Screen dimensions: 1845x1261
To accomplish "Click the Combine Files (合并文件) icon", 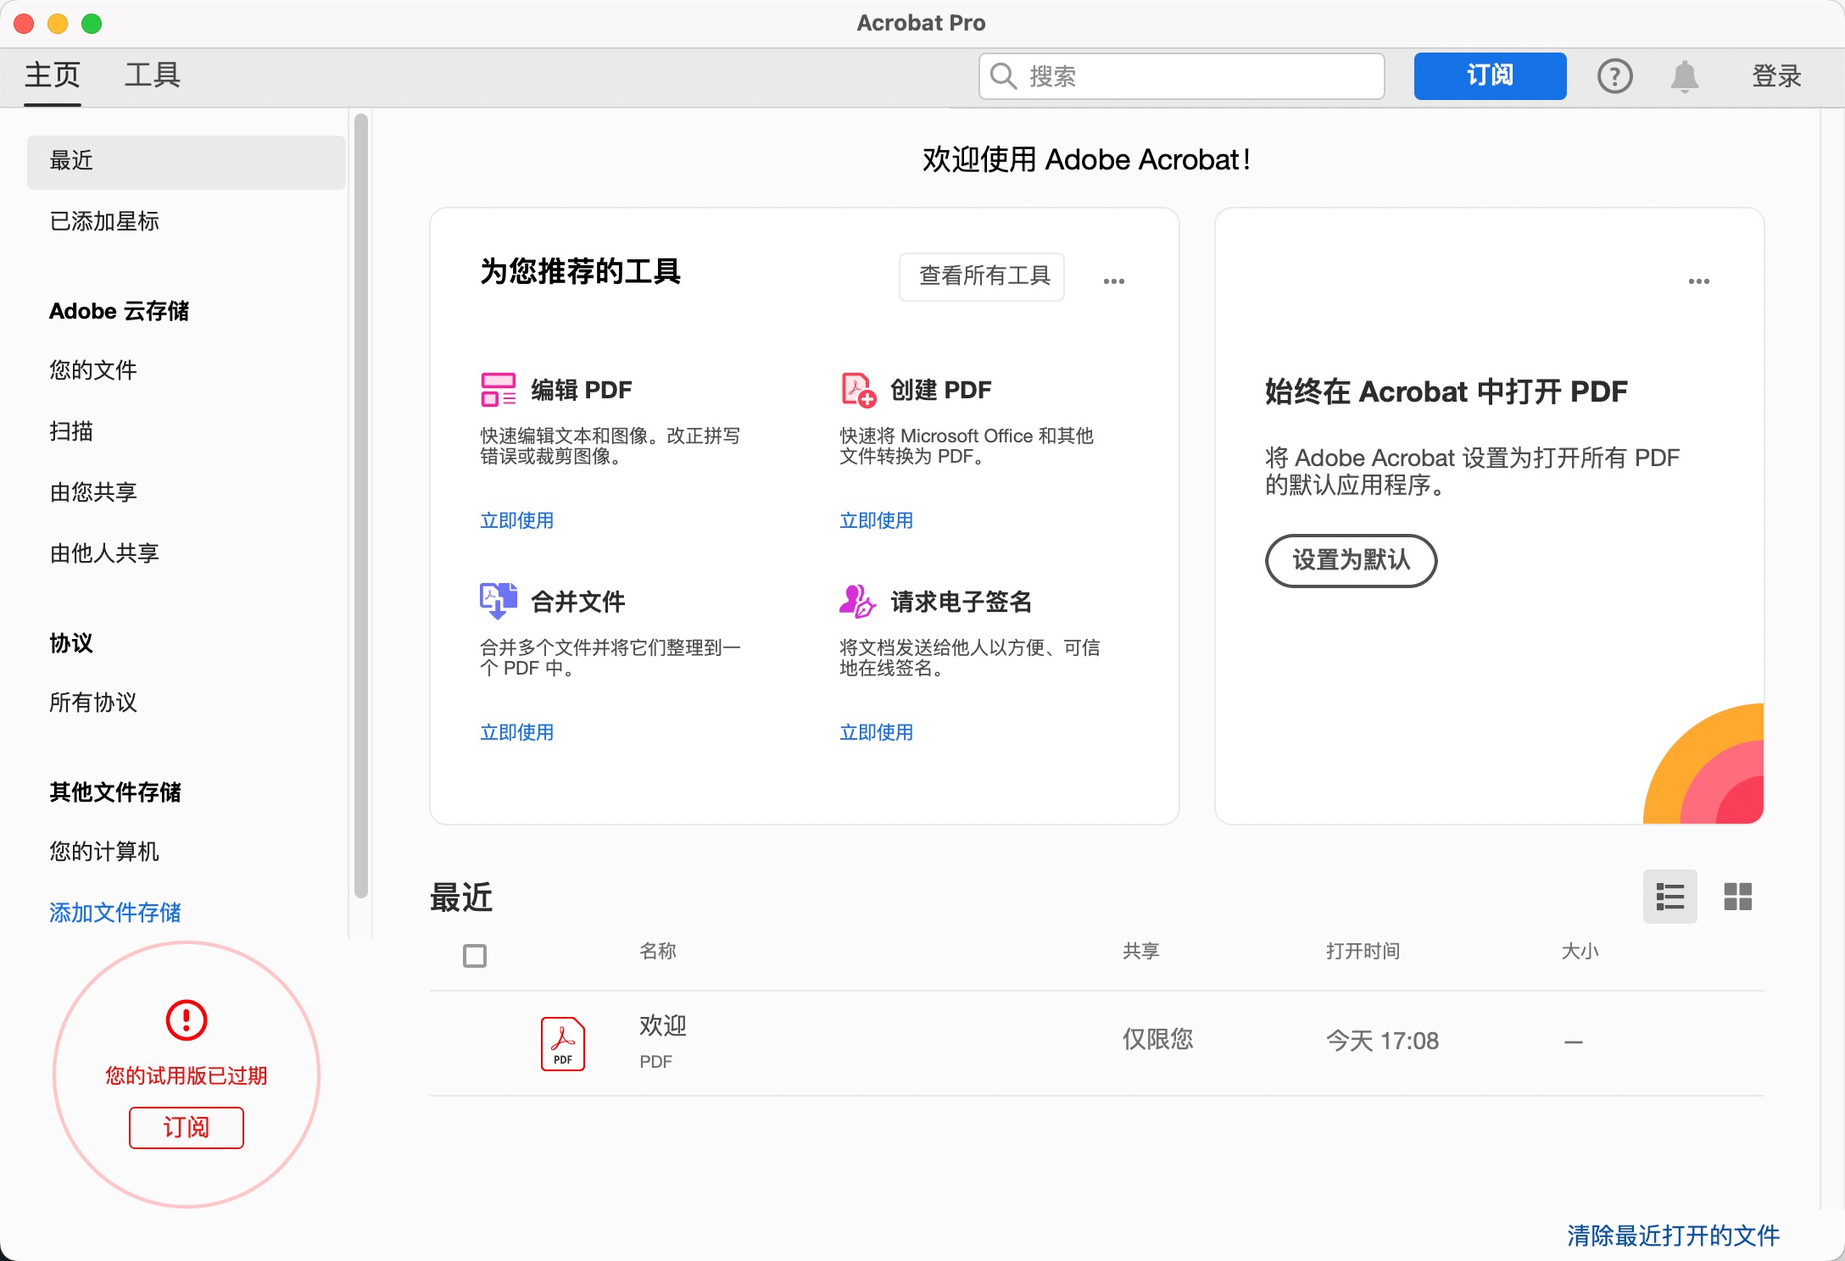I will (x=498, y=601).
